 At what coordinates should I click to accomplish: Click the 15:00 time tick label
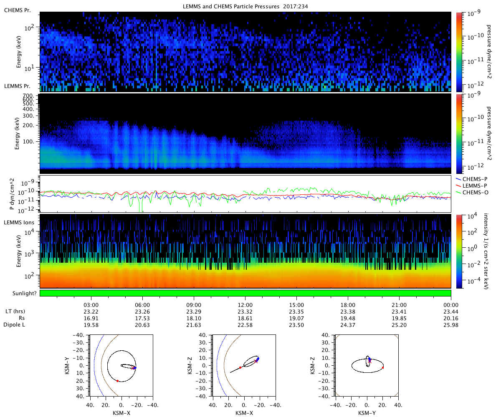click(x=297, y=305)
